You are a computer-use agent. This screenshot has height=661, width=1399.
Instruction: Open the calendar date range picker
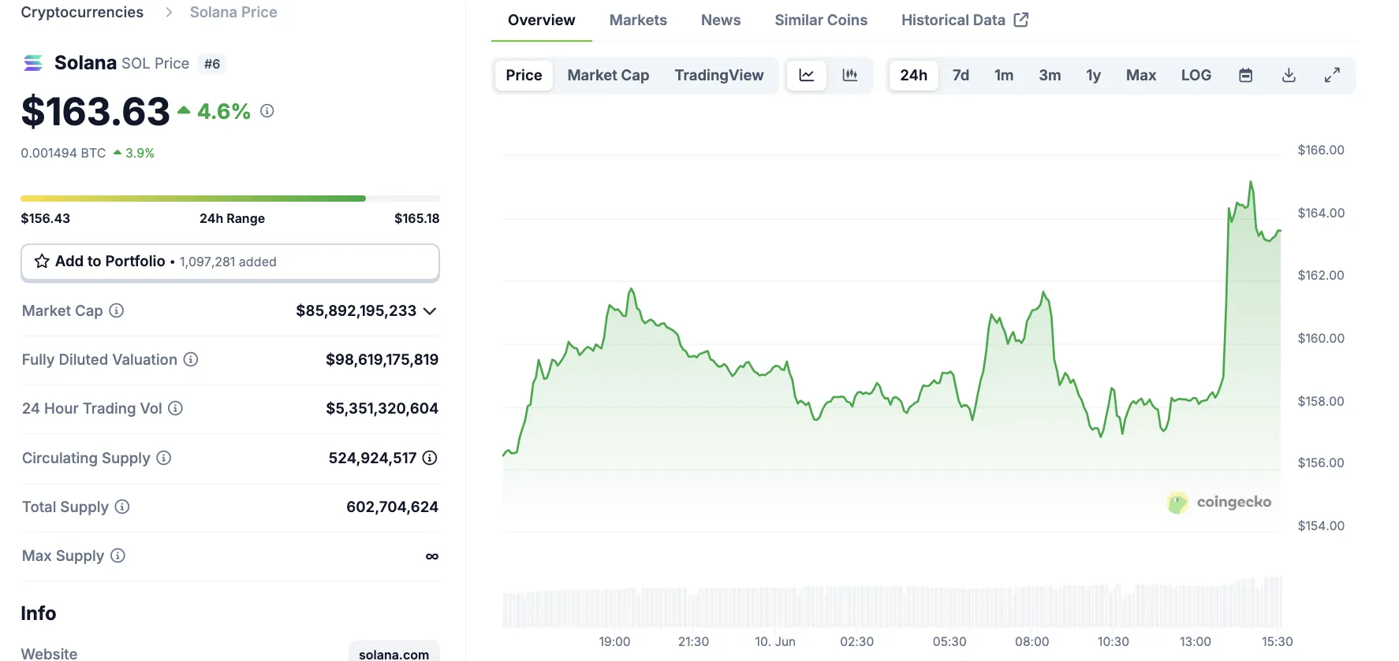[1245, 76]
